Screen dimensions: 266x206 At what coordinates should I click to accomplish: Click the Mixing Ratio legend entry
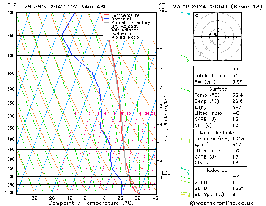pyautogui.click(x=125, y=37)
